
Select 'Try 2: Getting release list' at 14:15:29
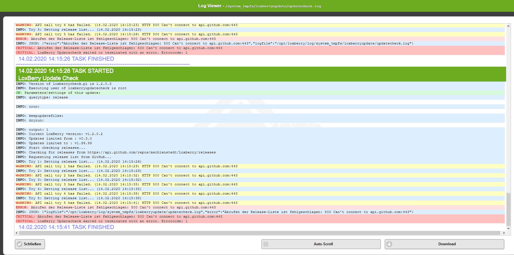pos(260,171)
